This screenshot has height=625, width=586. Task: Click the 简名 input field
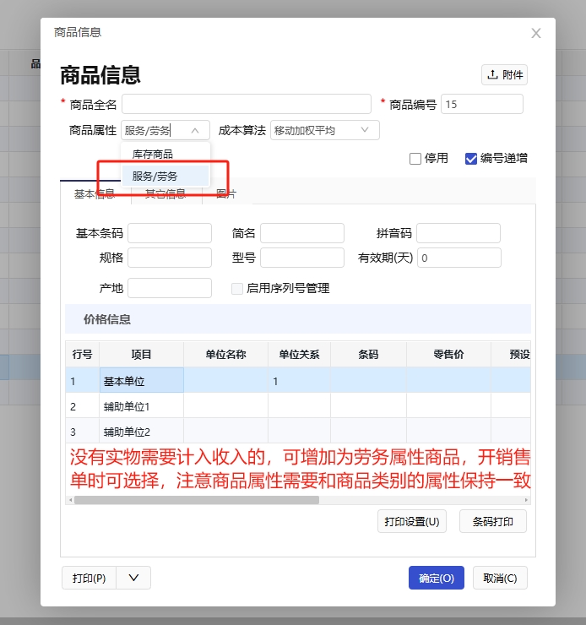[x=302, y=233]
